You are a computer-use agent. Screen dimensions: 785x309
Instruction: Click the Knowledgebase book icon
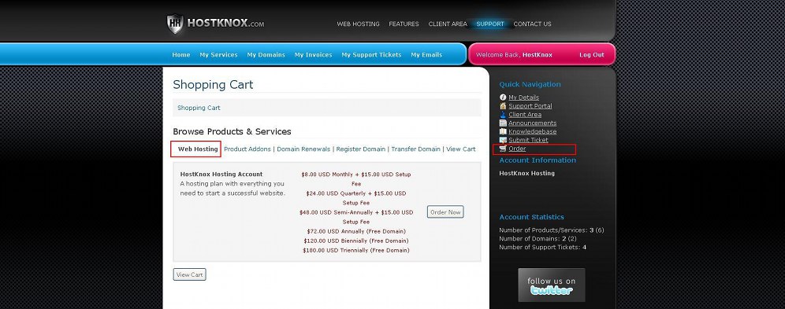pyautogui.click(x=503, y=131)
